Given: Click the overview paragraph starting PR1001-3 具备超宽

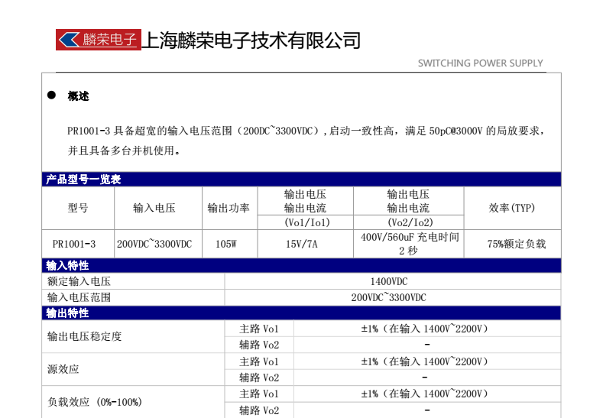Looking at the screenshot, I should (x=306, y=141).
